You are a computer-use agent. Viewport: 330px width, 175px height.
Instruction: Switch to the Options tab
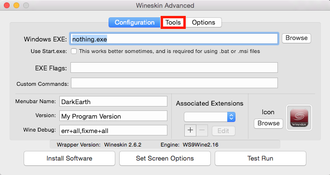[204, 22]
